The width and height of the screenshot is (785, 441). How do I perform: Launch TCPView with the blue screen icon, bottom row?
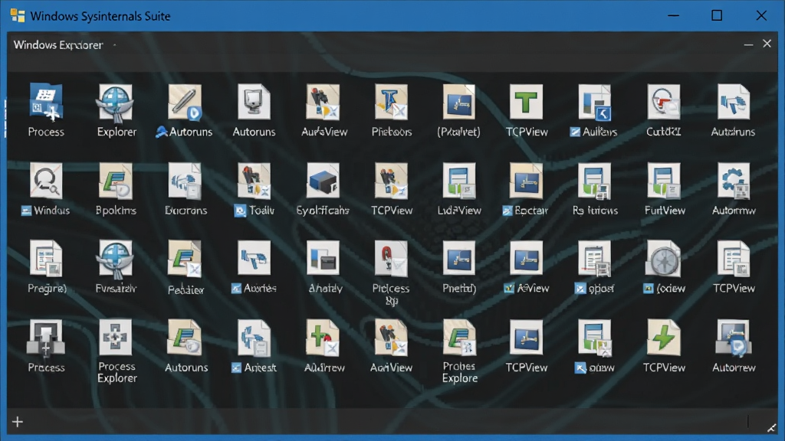(526, 337)
